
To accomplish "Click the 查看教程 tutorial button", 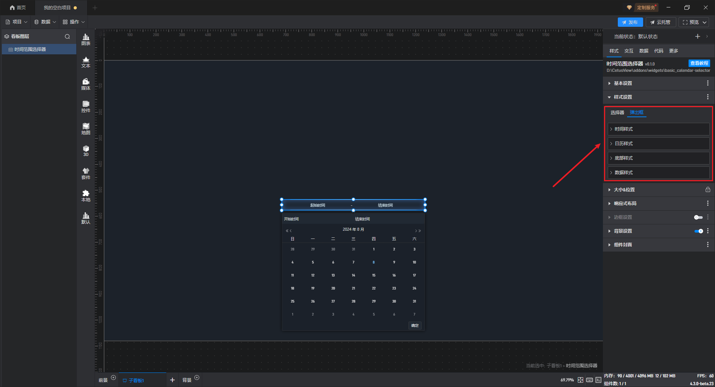I will click(x=699, y=63).
